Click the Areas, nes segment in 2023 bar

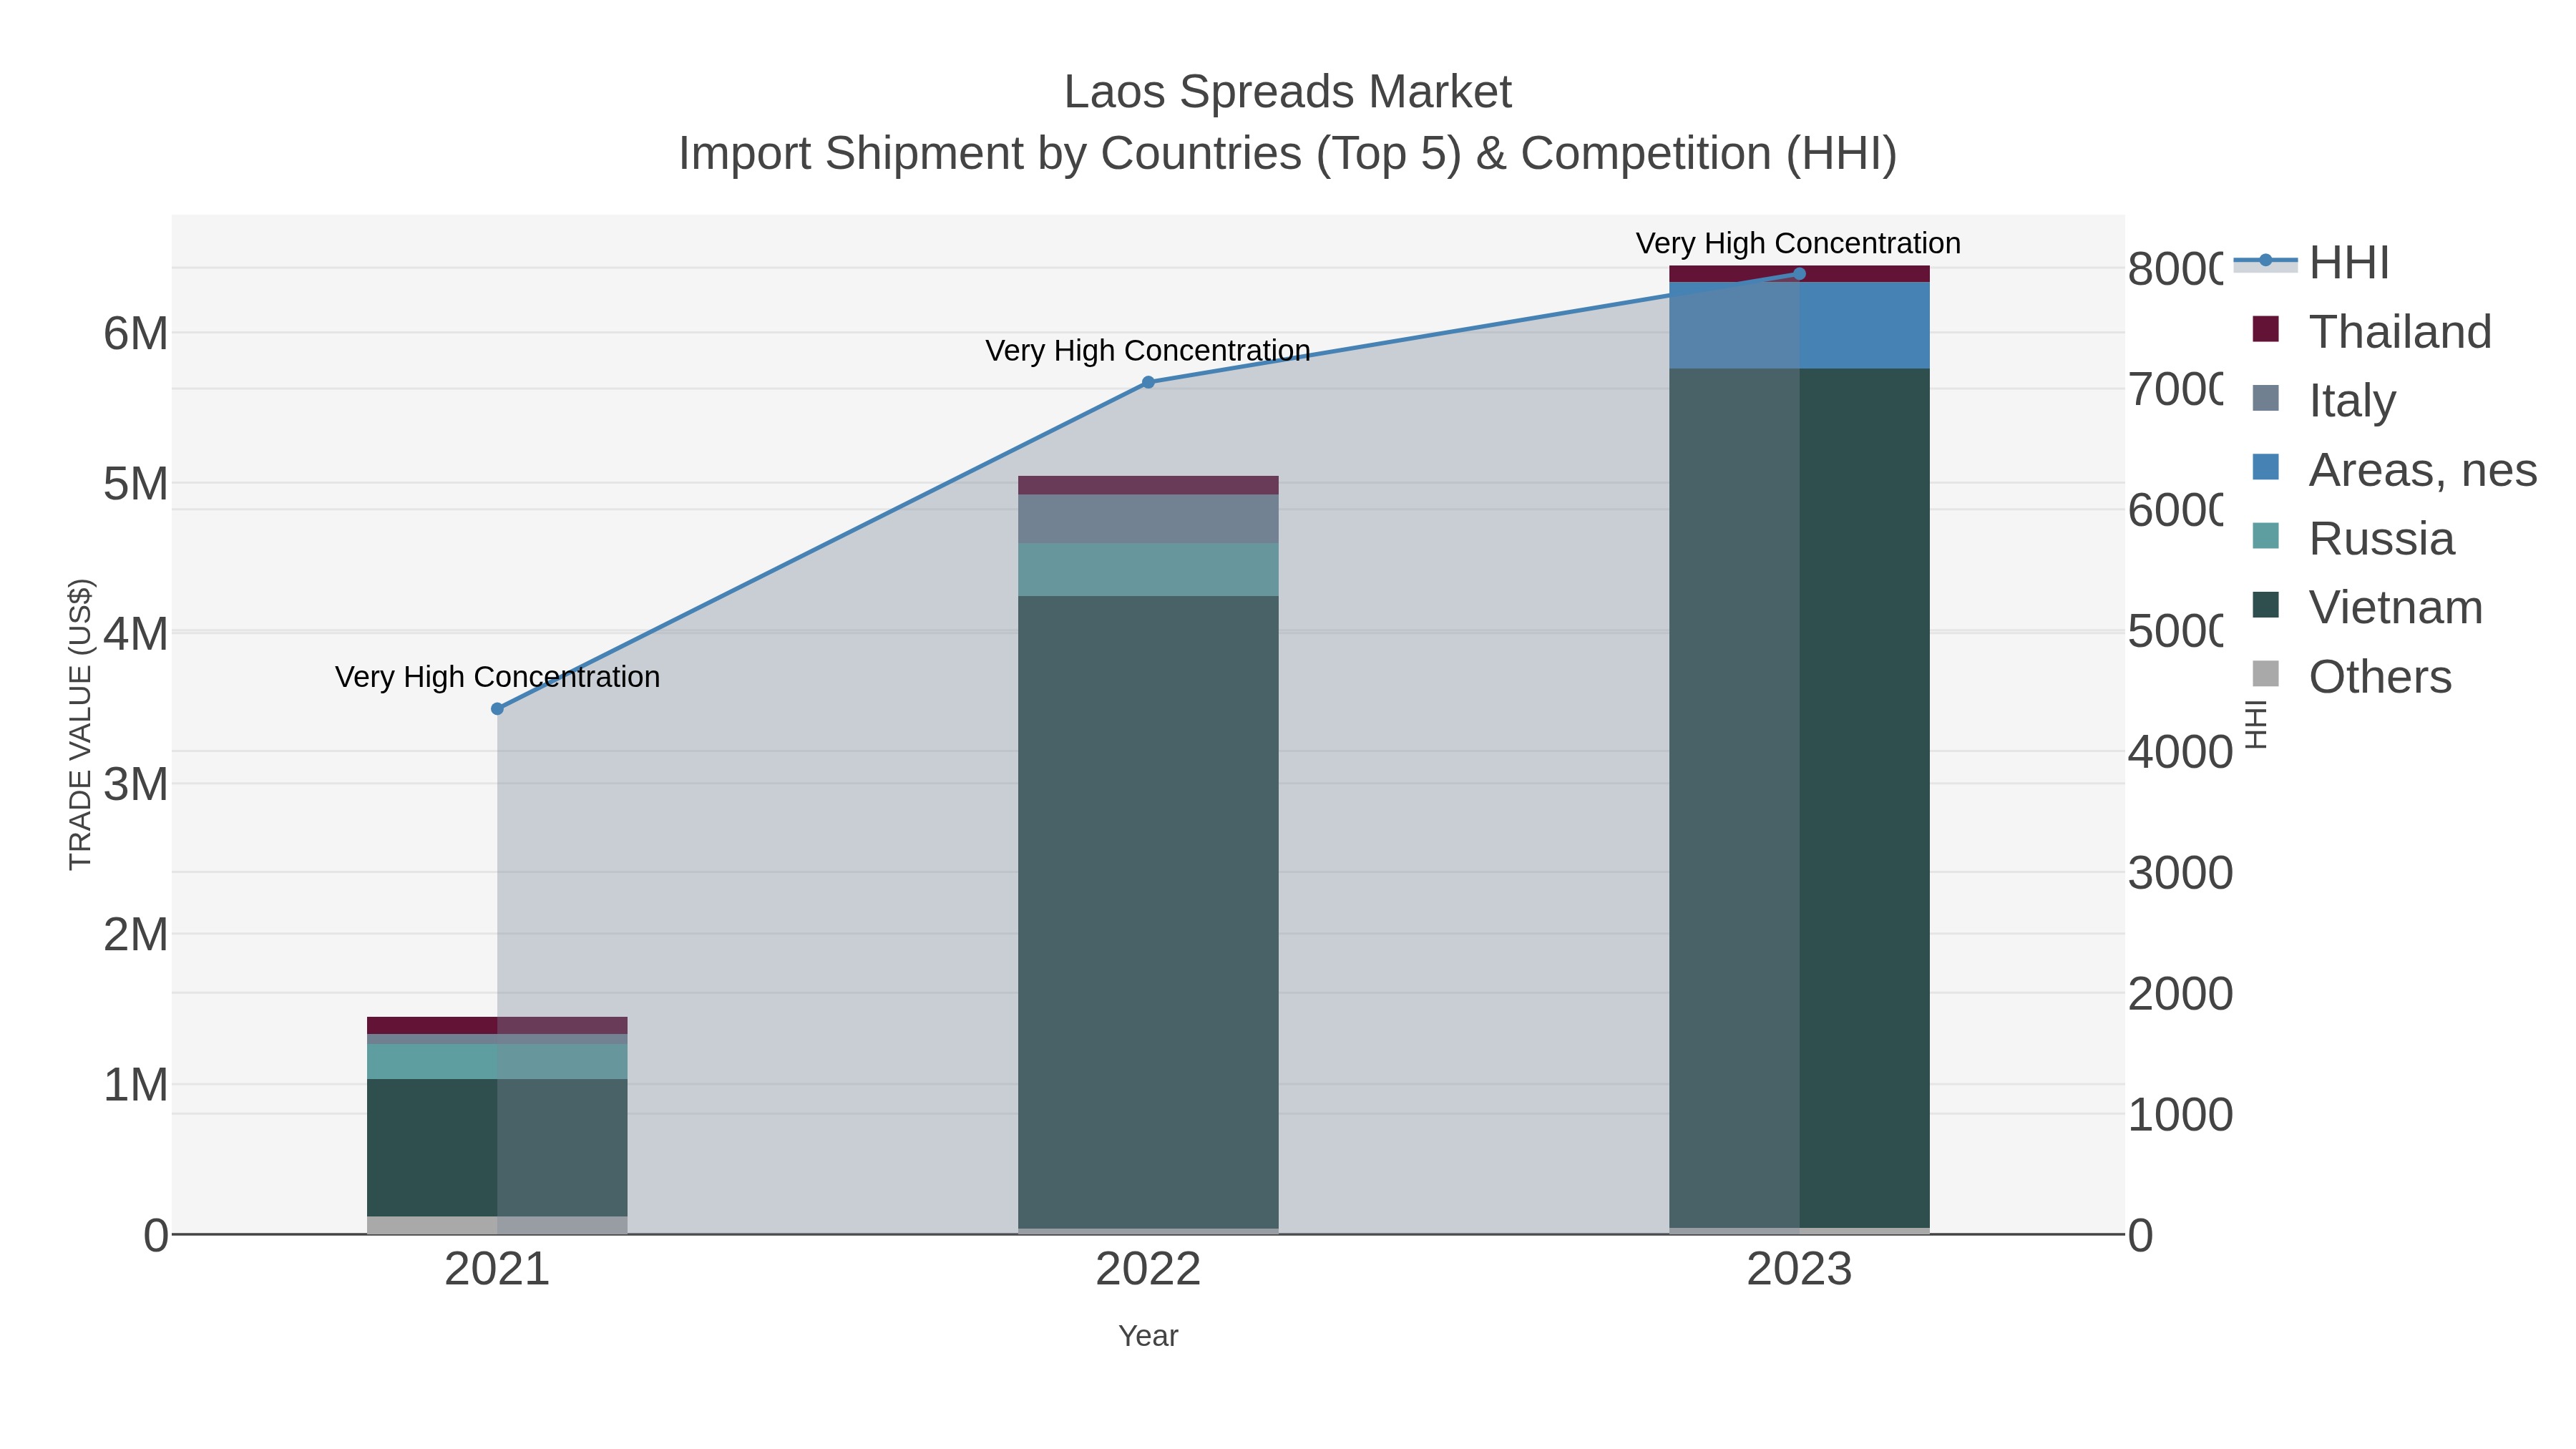pos(1799,325)
